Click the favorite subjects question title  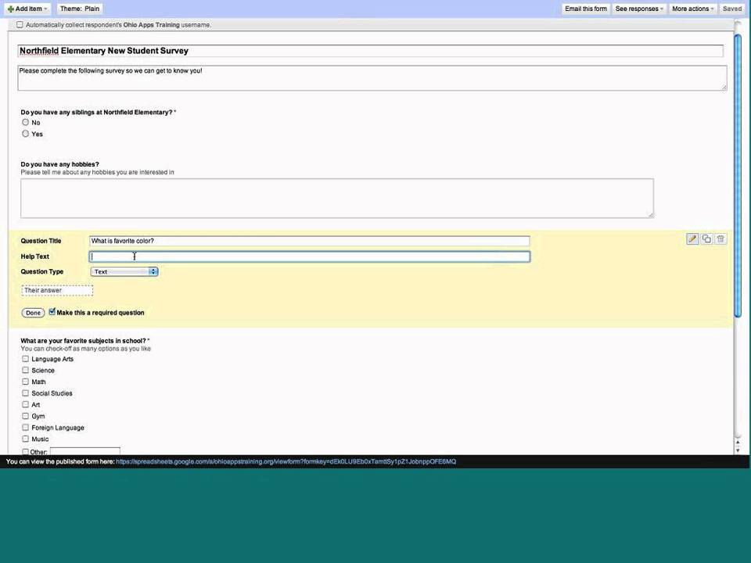click(84, 341)
